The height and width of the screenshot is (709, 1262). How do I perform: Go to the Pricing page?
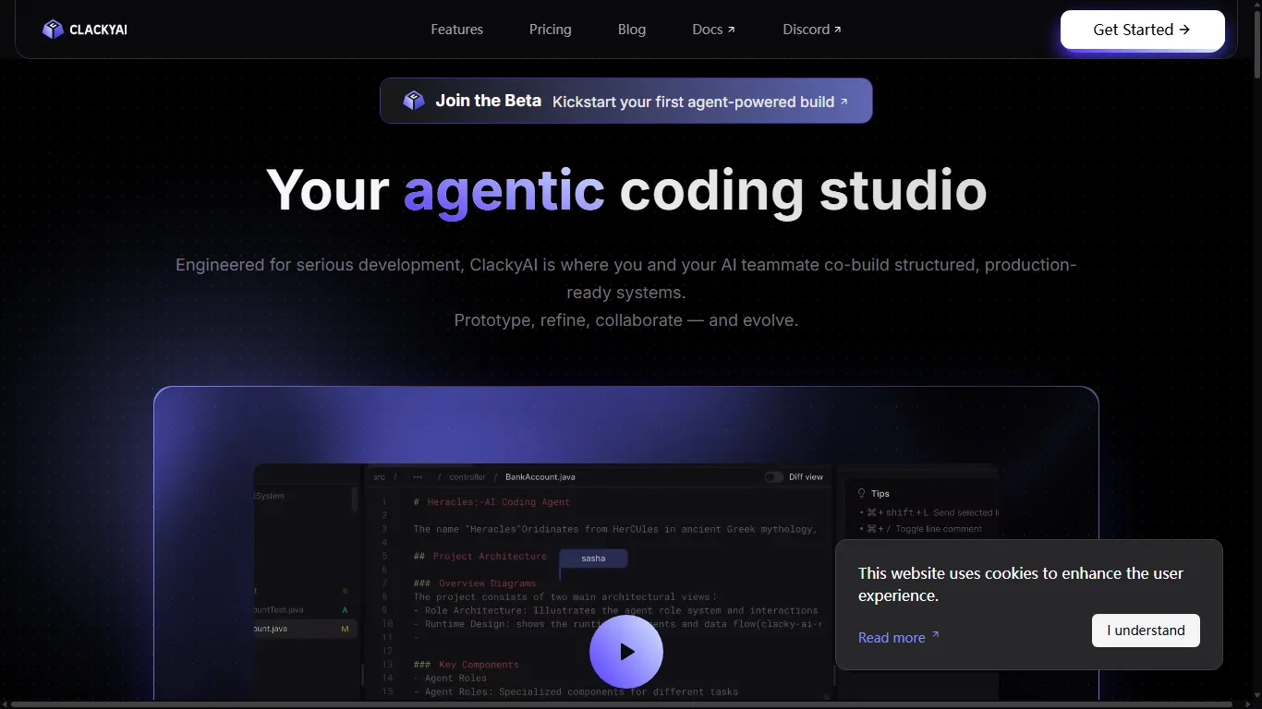click(x=550, y=30)
